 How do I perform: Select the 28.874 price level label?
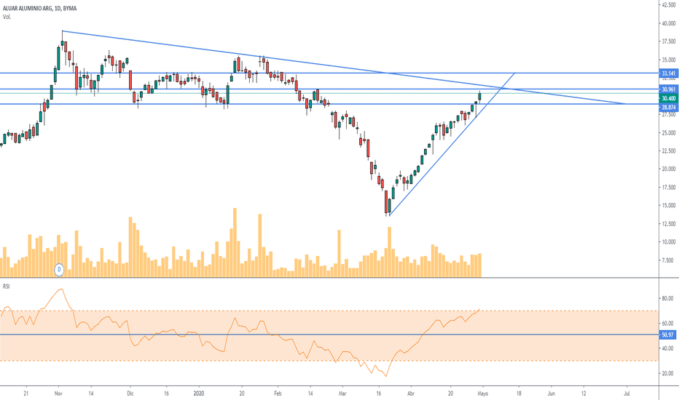(669, 107)
